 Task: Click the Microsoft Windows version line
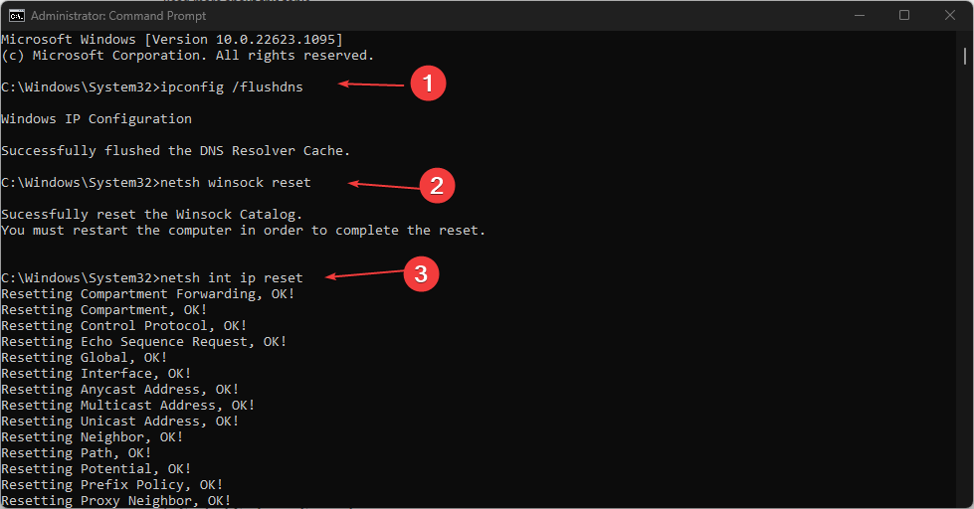(171, 40)
